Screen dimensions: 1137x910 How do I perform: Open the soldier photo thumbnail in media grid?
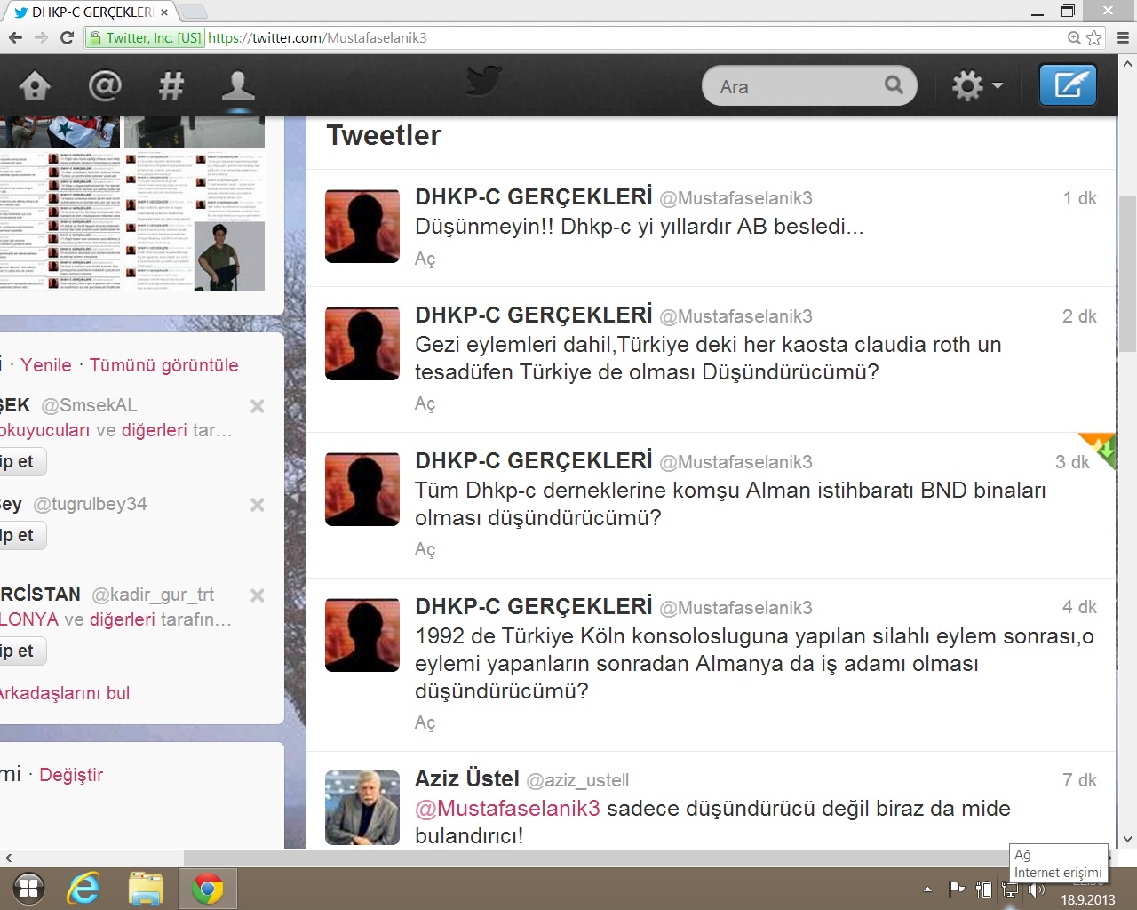232,256
